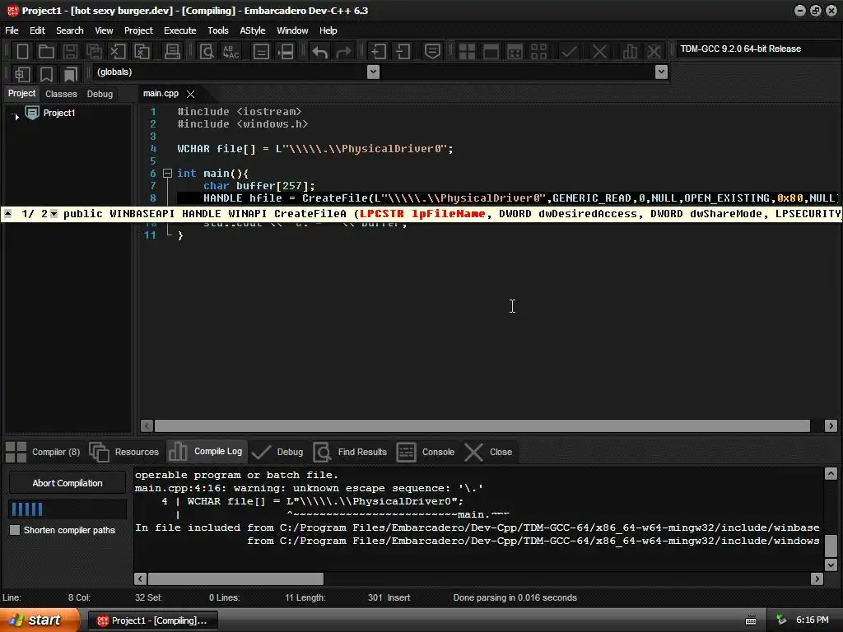Click the Delete profiling information icon
843x632 pixels.
tap(654, 52)
